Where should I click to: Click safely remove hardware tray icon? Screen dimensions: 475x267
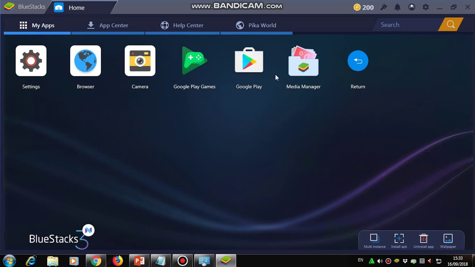pyautogui.click(x=413, y=261)
